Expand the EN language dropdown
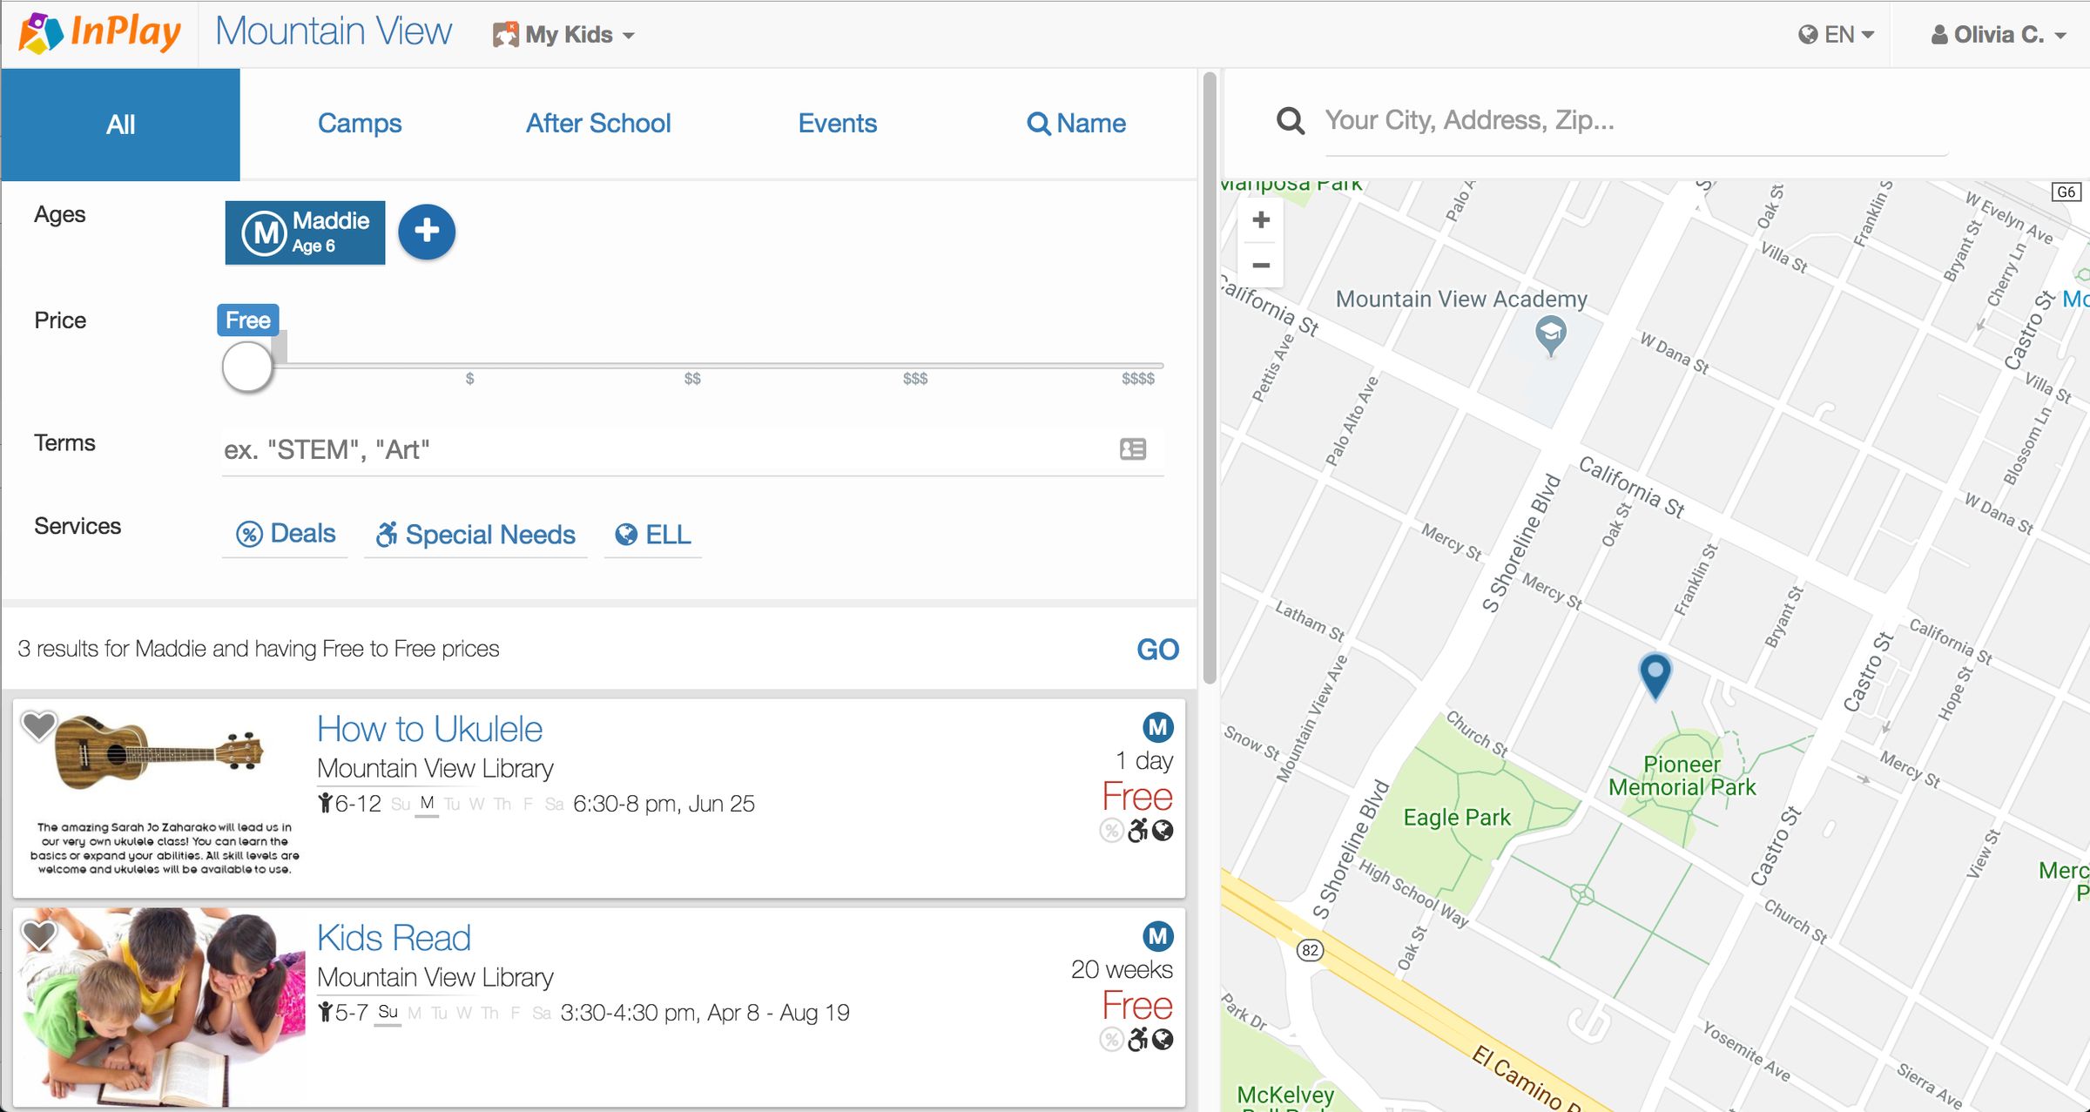This screenshot has width=2090, height=1112. pyautogui.click(x=1837, y=35)
